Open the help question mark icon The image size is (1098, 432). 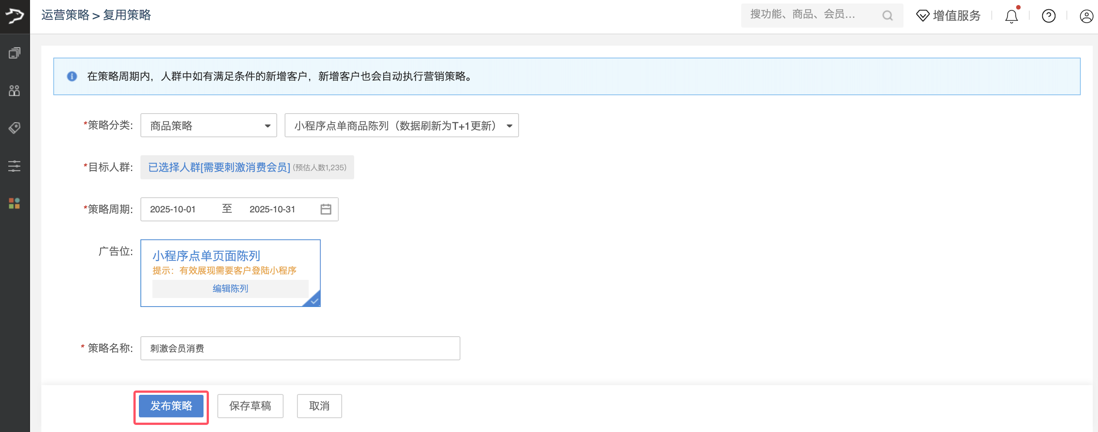pos(1048,16)
